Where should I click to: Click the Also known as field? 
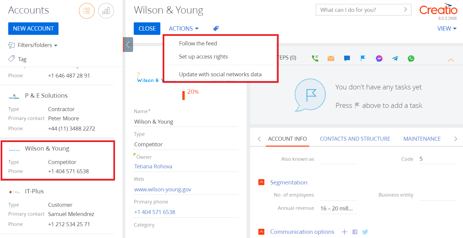(x=338, y=159)
